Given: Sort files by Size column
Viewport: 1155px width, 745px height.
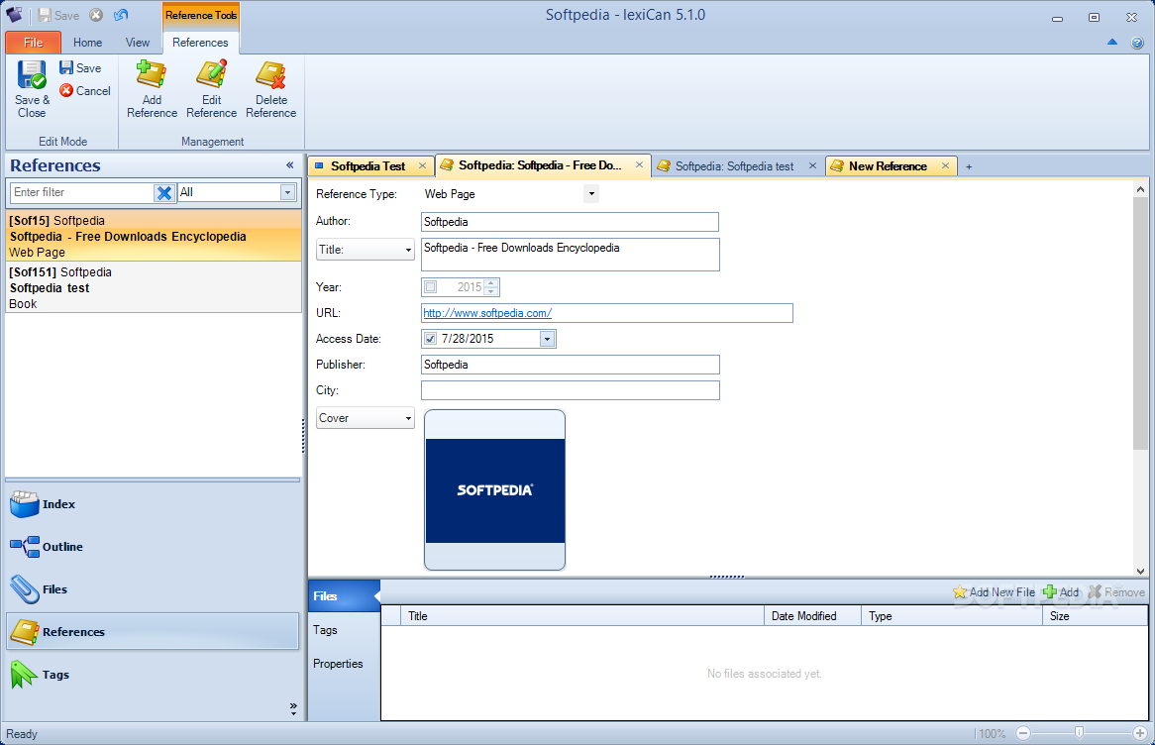Looking at the screenshot, I should tap(1095, 616).
